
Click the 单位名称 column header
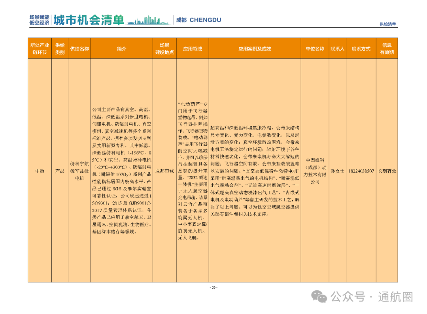315,49
